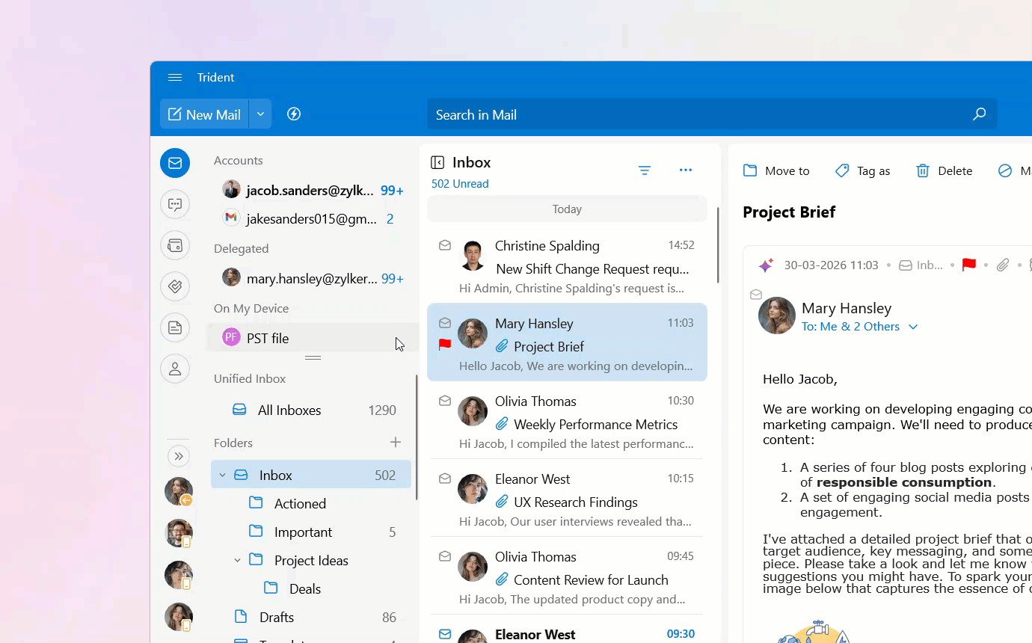Open the Chat module in the sidebar
This screenshot has height=643, width=1032.
coord(175,204)
